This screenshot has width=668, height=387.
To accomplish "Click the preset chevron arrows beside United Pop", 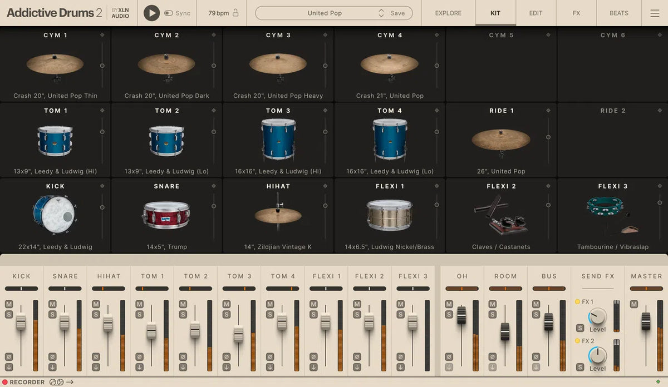I will pyautogui.click(x=381, y=12).
